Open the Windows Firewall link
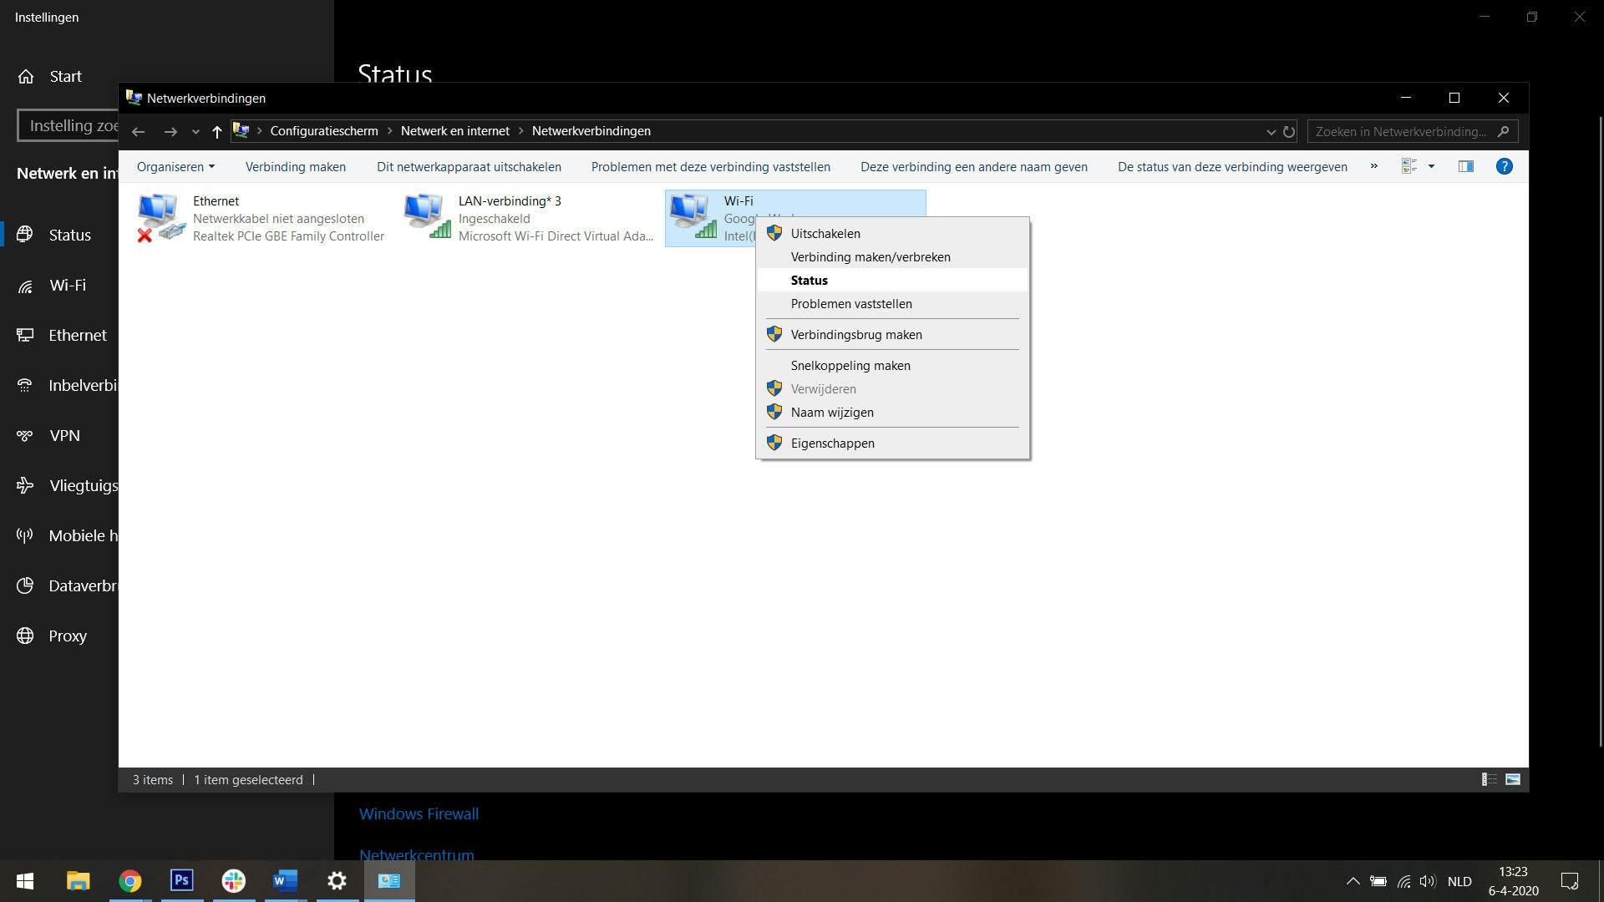Screen dimensions: 1604x902 coord(419,813)
